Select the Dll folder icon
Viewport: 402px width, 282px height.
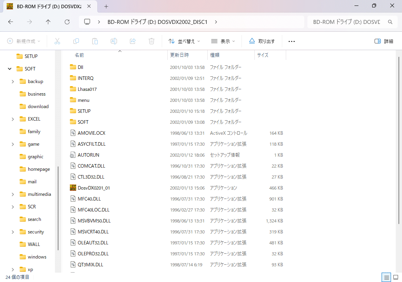tap(73, 67)
